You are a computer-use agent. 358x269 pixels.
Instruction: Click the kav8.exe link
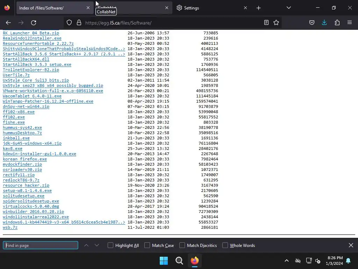[x=13, y=149]
